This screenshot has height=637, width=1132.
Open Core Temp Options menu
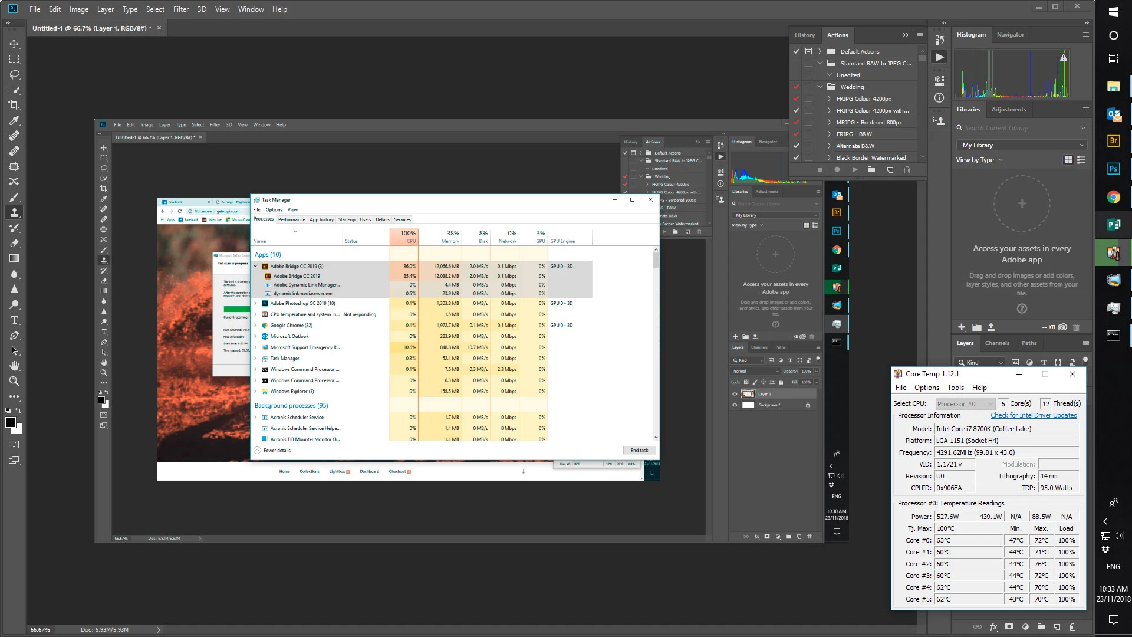926,388
